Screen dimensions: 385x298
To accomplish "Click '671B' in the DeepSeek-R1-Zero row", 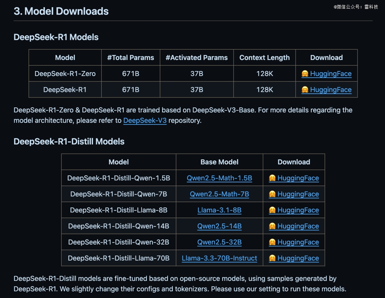I will click(x=130, y=74).
